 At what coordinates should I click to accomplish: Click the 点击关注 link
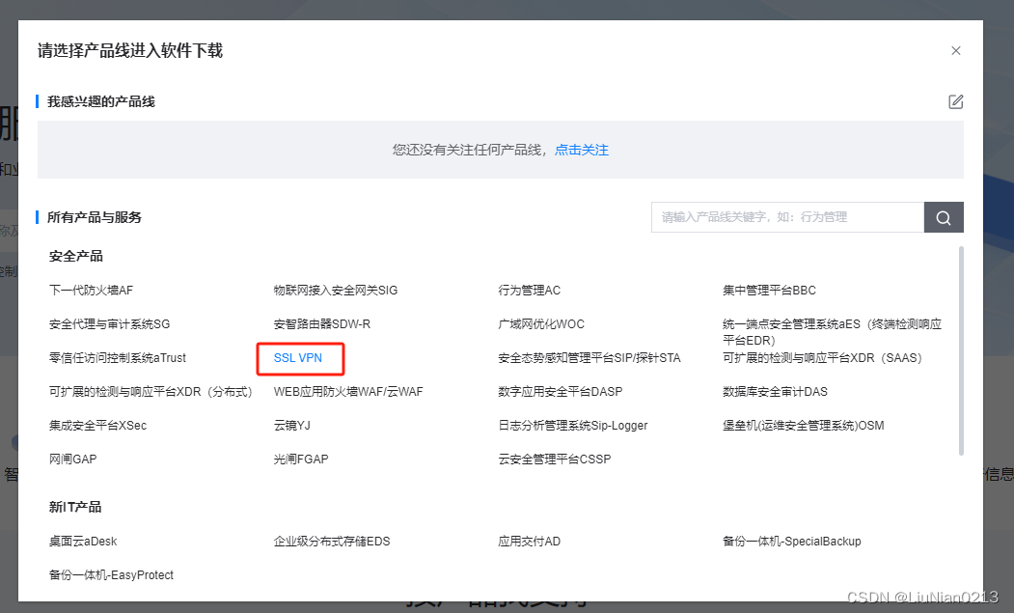582,151
